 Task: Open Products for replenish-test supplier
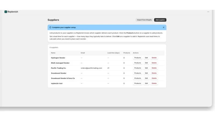(x=138, y=83)
